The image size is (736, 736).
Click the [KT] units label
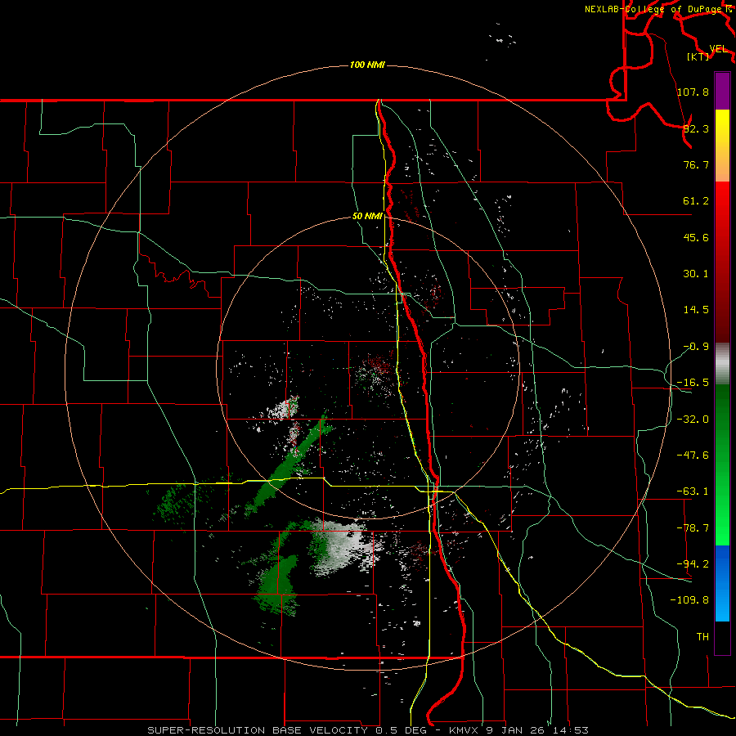(698, 56)
